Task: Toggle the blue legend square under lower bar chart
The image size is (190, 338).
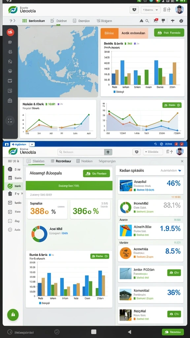Action: coord(40,303)
